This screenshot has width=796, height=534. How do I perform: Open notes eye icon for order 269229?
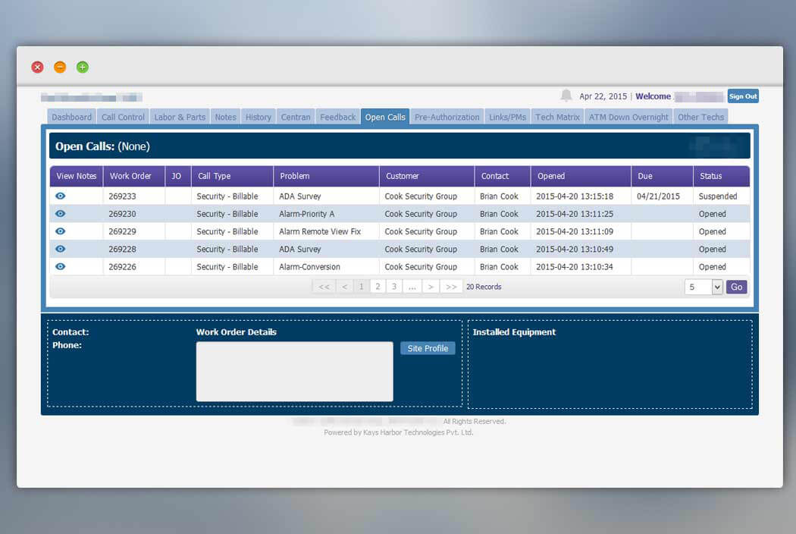pos(61,231)
